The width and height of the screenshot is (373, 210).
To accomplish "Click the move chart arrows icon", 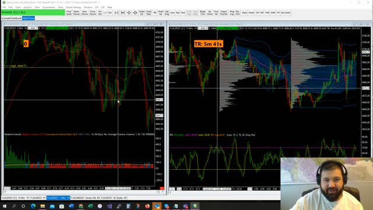I will 135,13.
